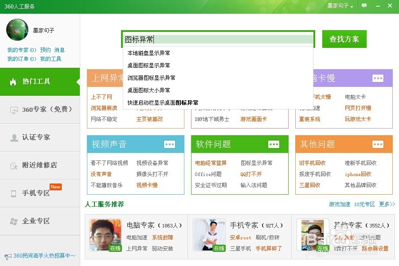This screenshot has height=266, width=399.
Task: Open the 360专家（免费）monitor icon
Action: [x=13, y=110]
